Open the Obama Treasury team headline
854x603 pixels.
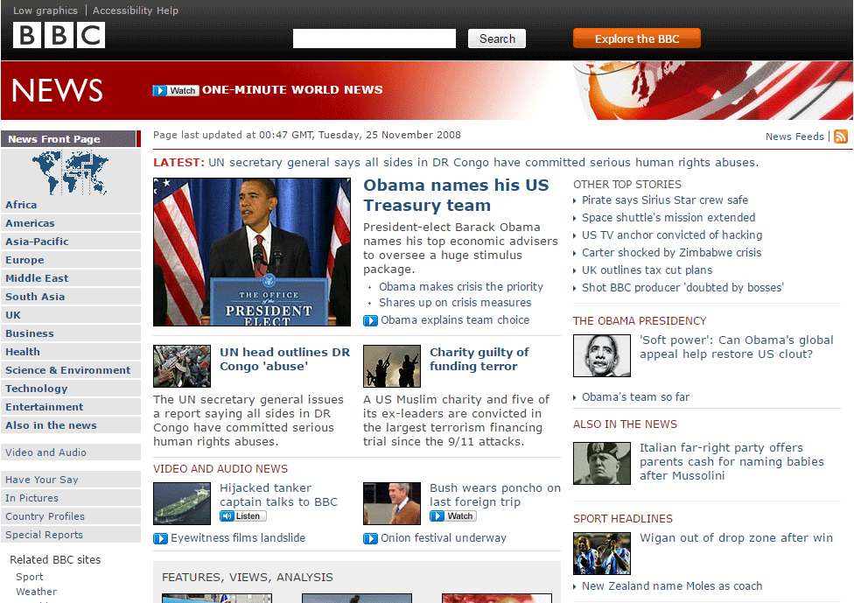[x=456, y=195]
